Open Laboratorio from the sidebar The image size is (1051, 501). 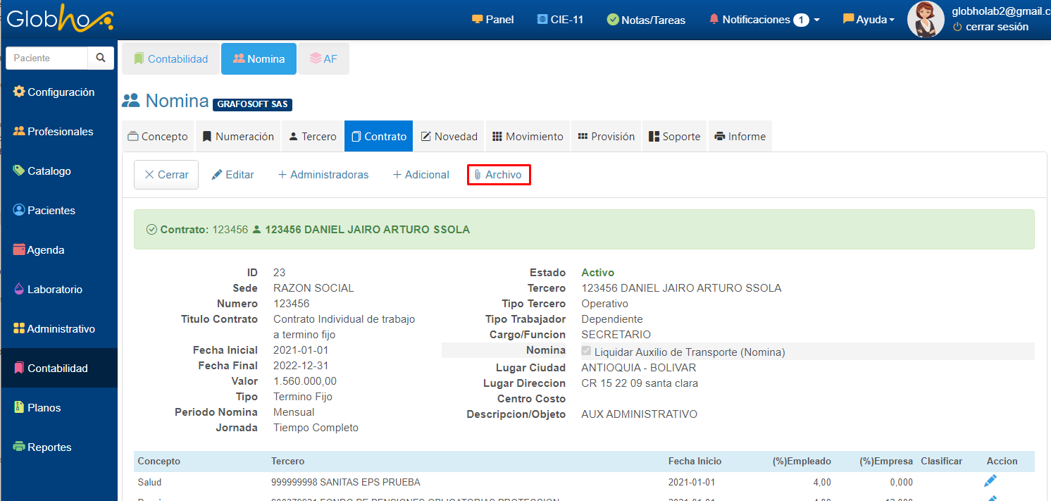[x=54, y=290]
